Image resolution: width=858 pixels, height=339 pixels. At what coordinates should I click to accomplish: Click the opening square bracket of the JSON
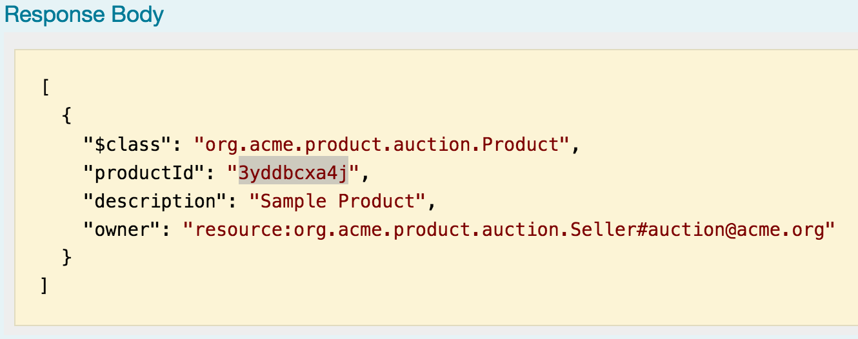point(45,87)
